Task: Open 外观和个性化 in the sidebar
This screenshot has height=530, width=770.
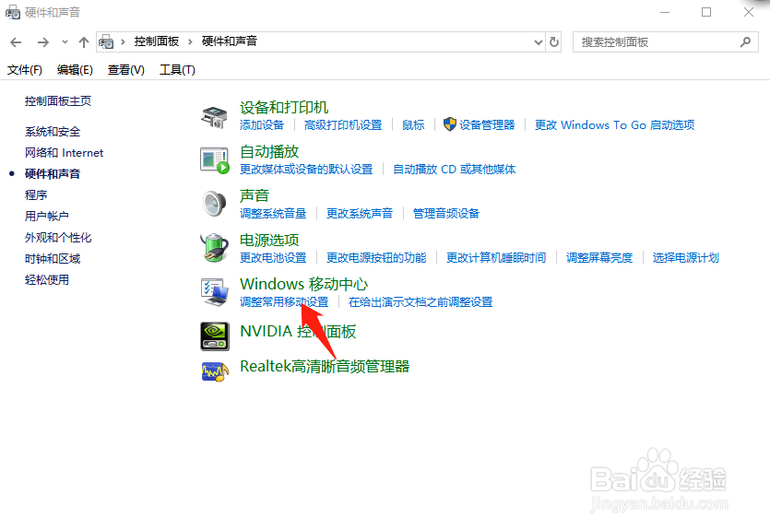Action: [58, 238]
